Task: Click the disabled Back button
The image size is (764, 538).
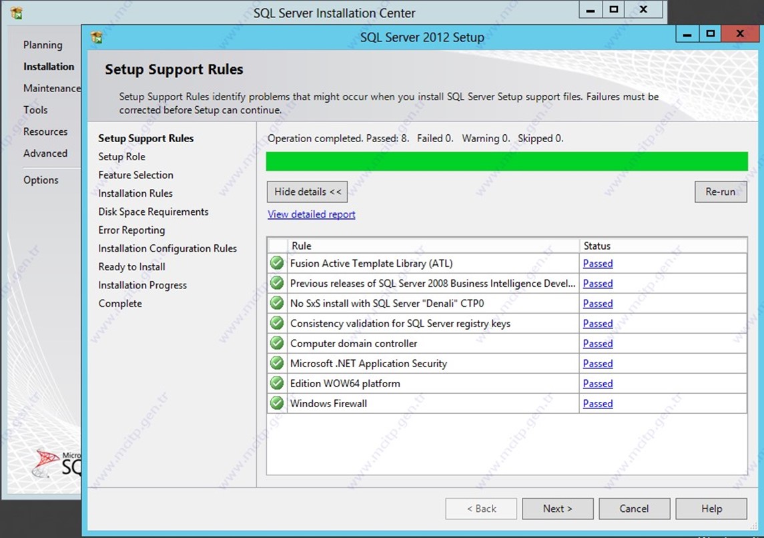Action: click(481, 509)
